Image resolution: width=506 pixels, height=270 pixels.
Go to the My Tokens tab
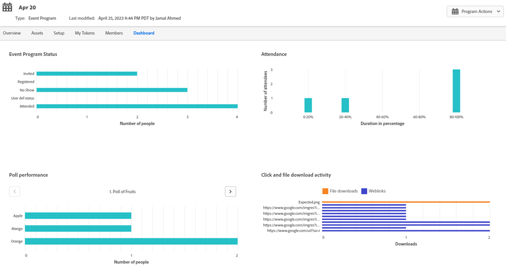pos(85,33)
